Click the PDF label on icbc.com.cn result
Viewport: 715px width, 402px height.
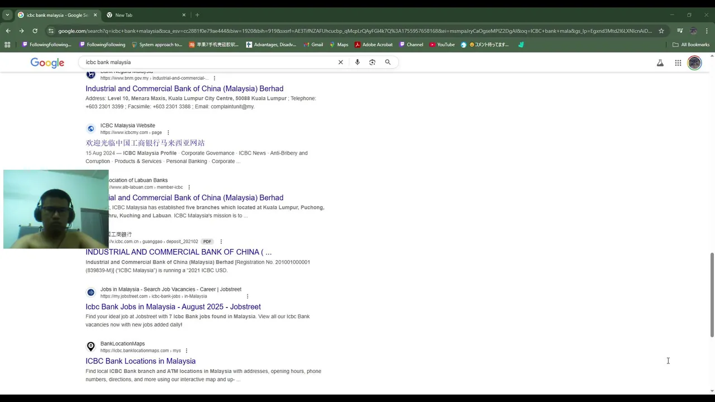pyautogui.click(x=207, y=242)
